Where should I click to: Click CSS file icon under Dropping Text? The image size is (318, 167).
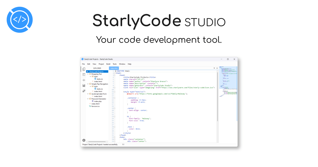(95, 79)
